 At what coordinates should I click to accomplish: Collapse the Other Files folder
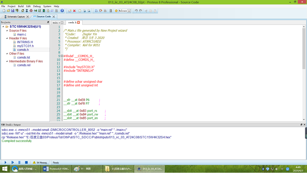click(x=7, y=53)
